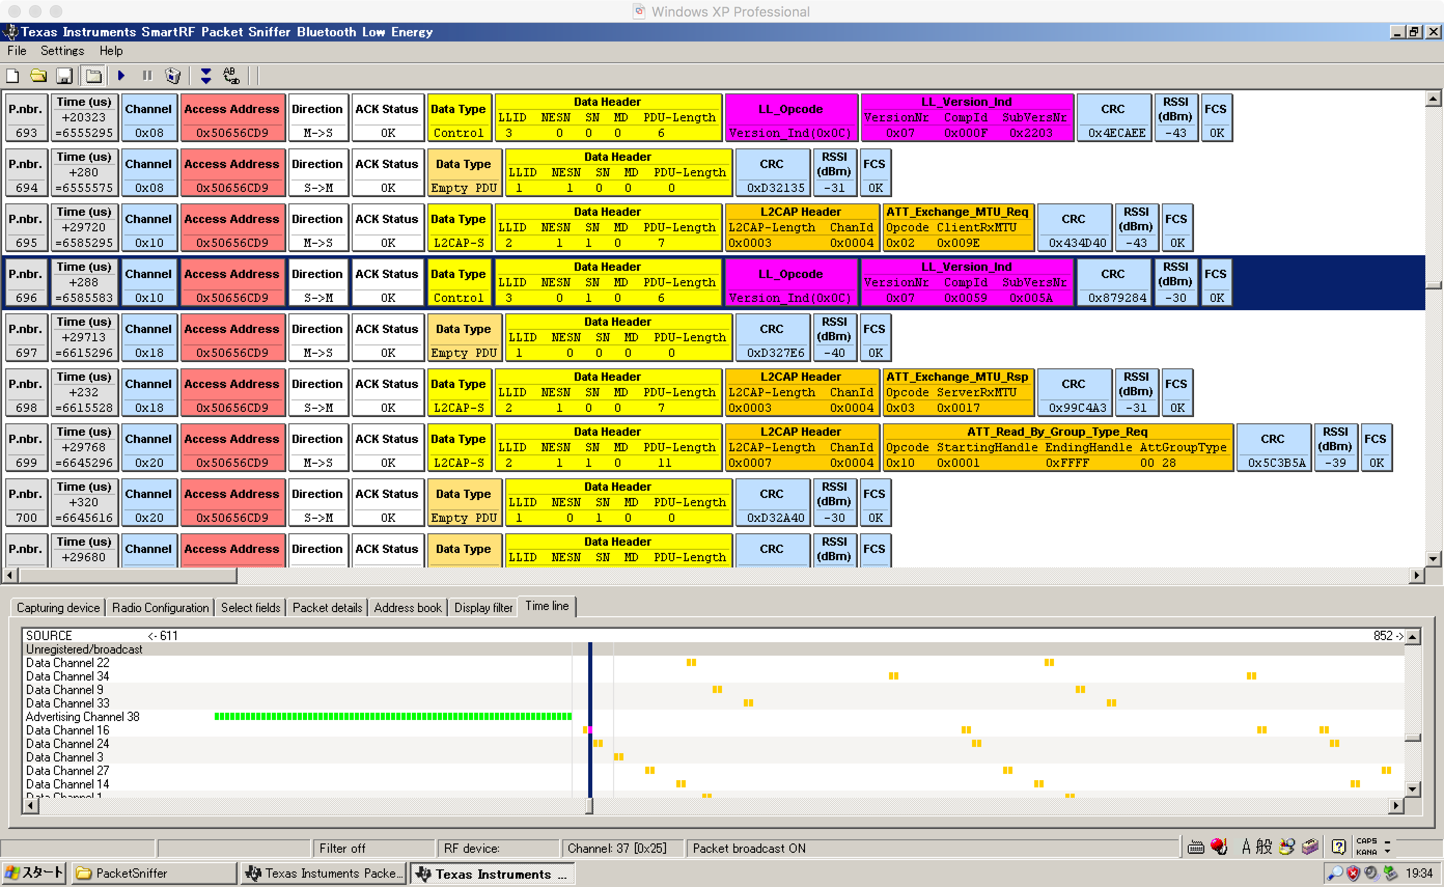Open the Address book tab

408,607
